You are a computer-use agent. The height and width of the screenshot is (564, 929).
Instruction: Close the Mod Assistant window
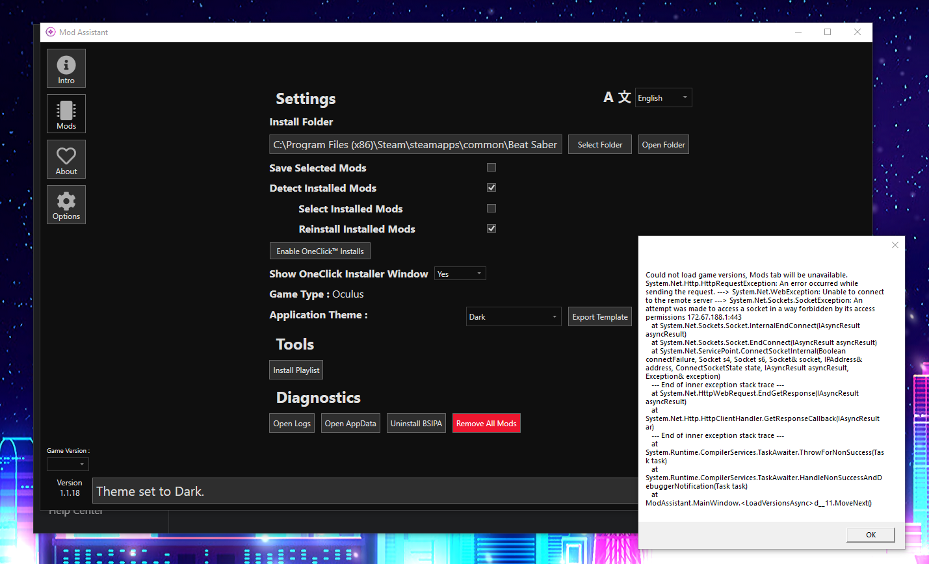click(x=857, y=32)
